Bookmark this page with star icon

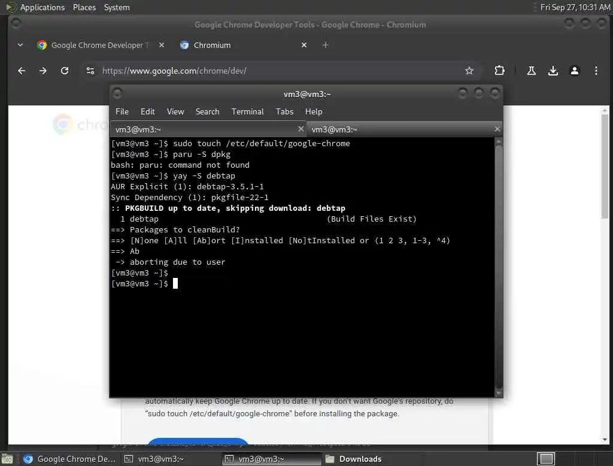pyautogui.click(x=469, y=71)
